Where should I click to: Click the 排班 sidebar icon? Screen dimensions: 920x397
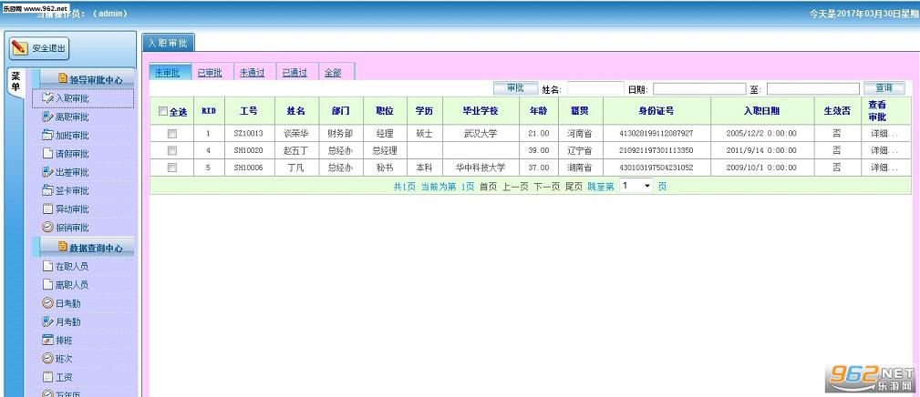pyautogui.click(x=48, y=341)
